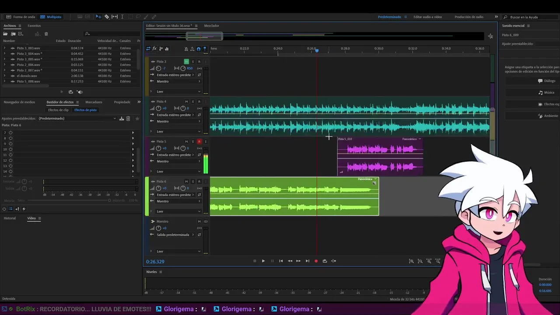Toggle input monitor I on Pista 5
560x315 pixels.
[x=205, y=142]
